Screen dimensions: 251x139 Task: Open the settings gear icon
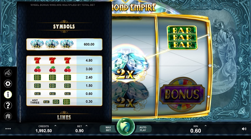[8, 83]
